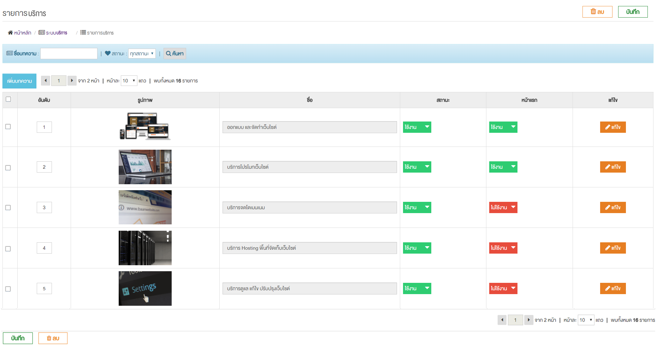Click bottom next page arrow

click(529, 320)
